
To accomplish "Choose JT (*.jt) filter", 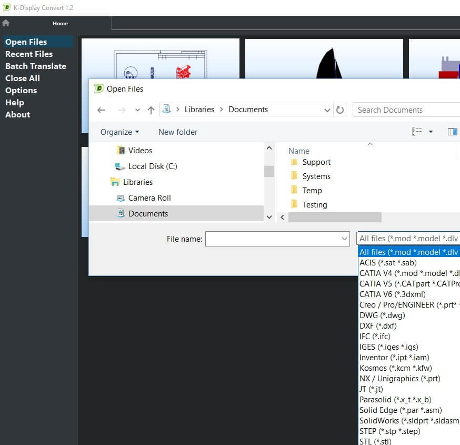I will (371, 390).
